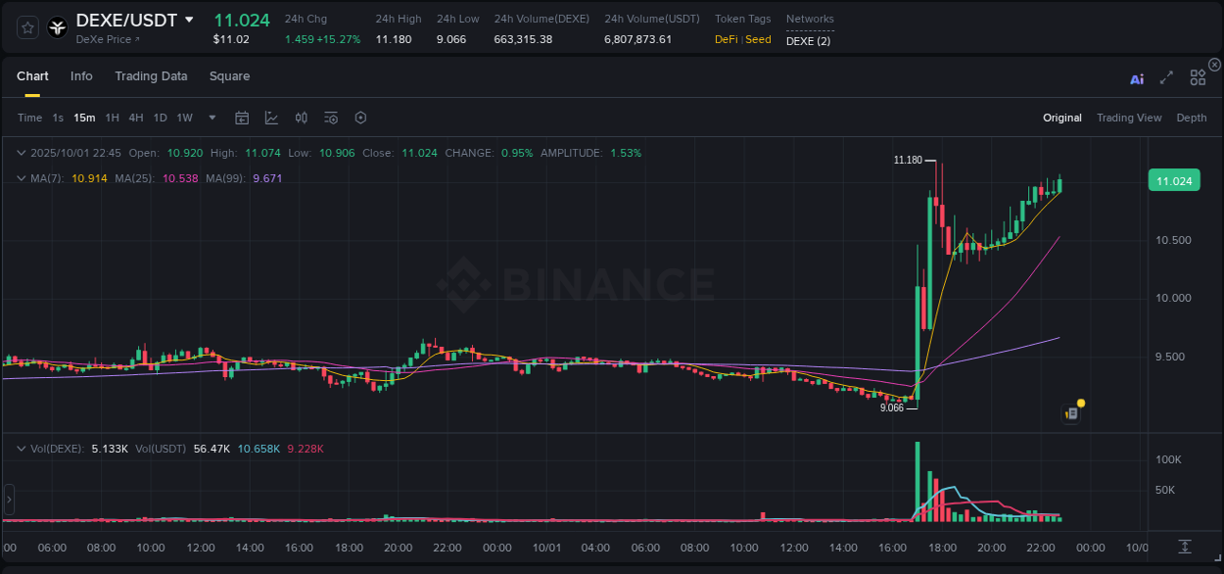Select the Depth chart view
1224x574 pixels.
(1192, 118)
